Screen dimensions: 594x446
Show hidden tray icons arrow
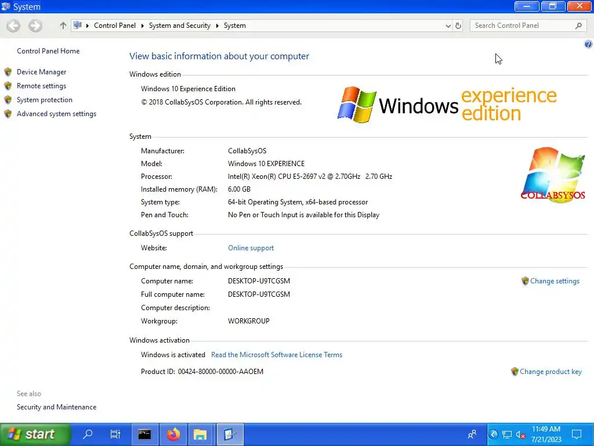(x=493, y=434)
